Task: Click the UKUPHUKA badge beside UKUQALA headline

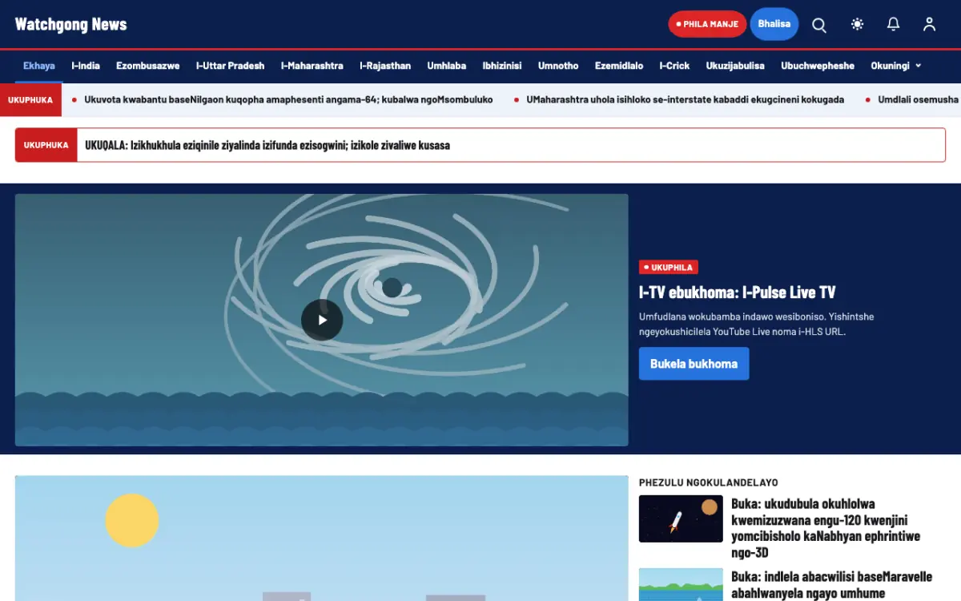Action: 46,146
